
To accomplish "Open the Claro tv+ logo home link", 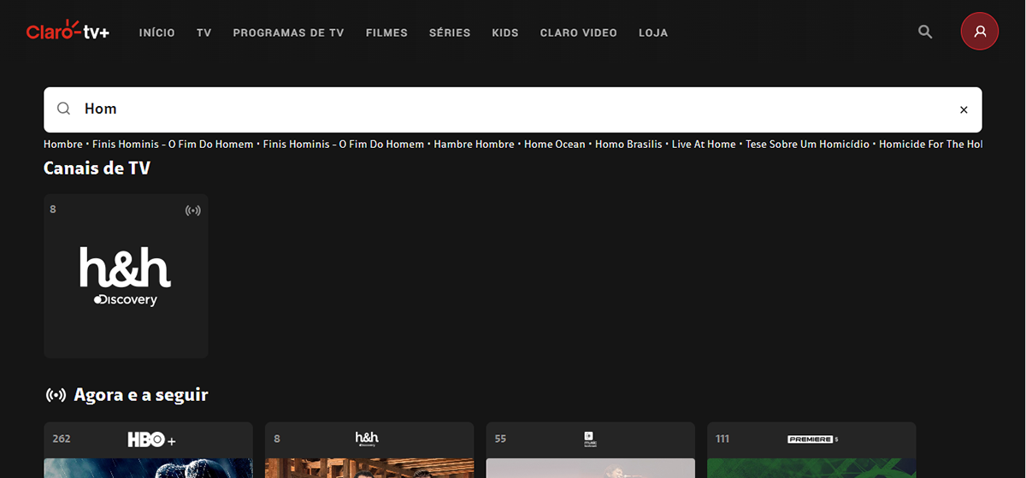I will tap(68, 32).
